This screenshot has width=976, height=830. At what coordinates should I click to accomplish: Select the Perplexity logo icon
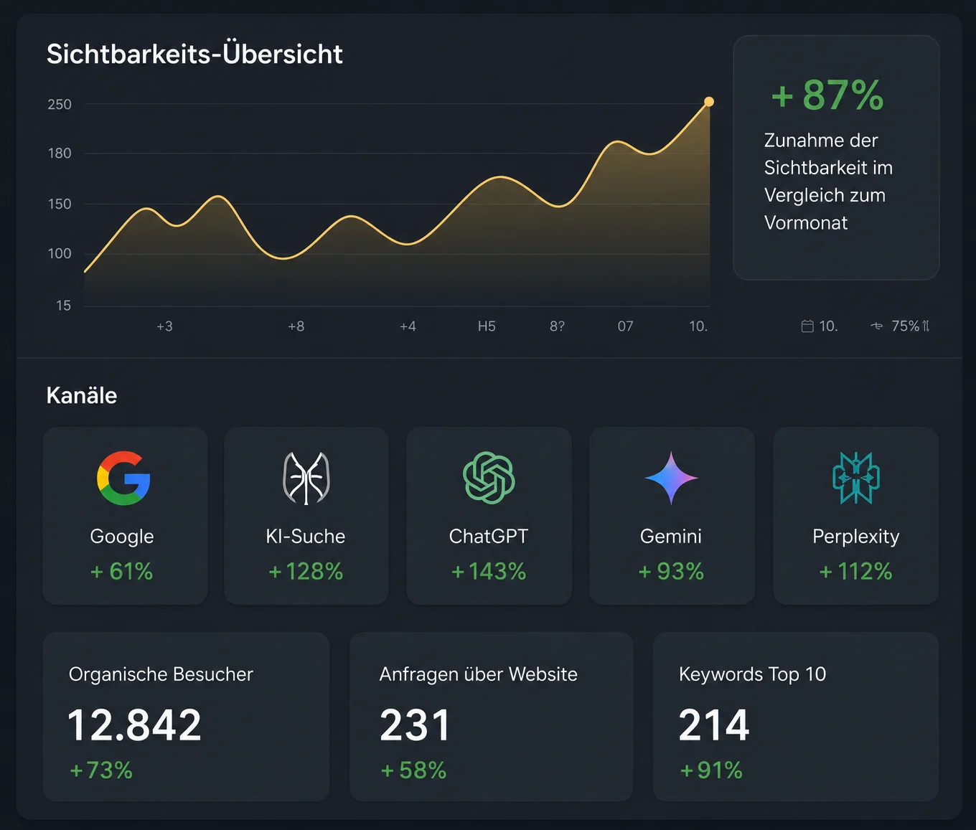click(x=856, y=478)
